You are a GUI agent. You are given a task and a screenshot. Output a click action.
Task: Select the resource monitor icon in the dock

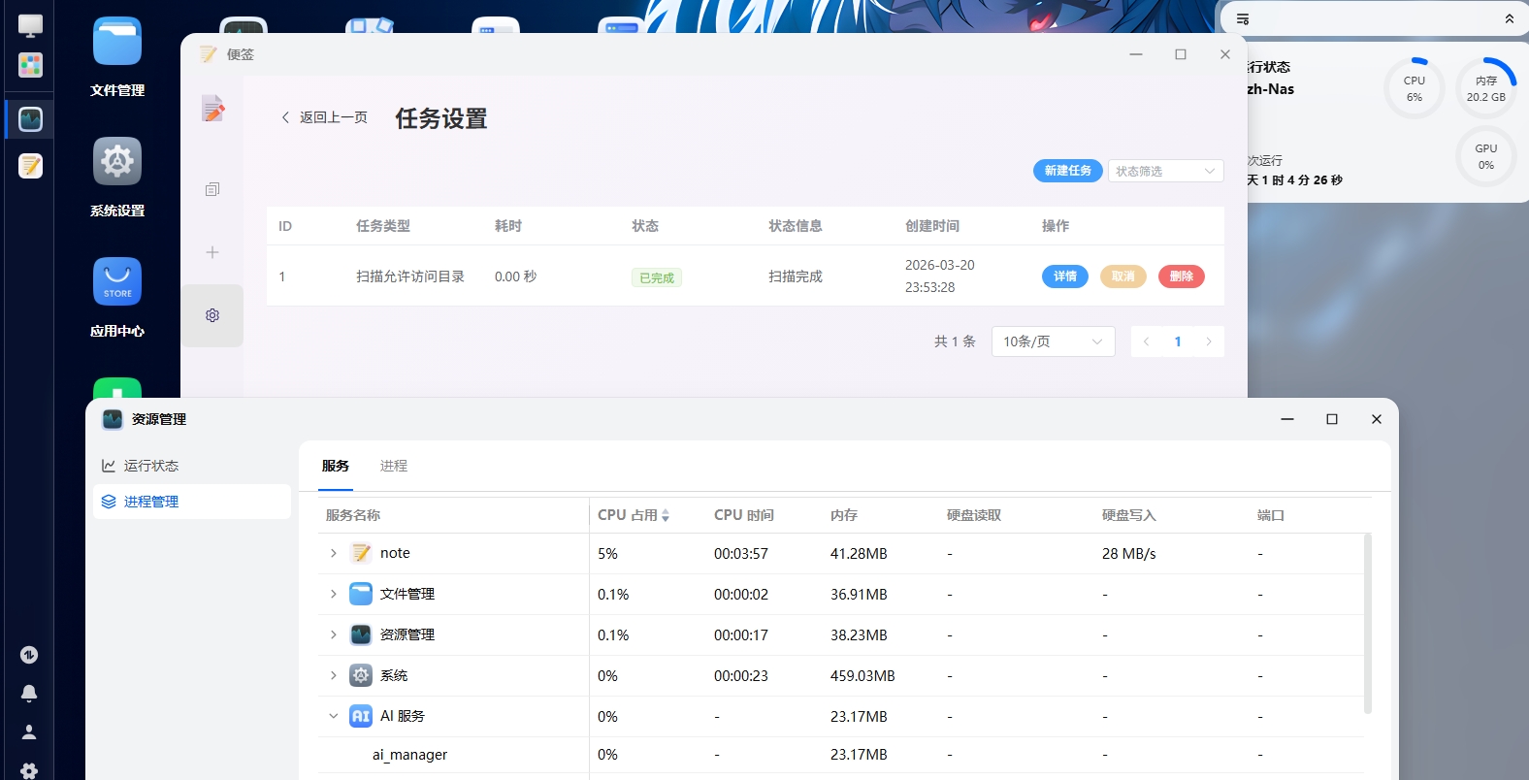[x=30, y=119]
